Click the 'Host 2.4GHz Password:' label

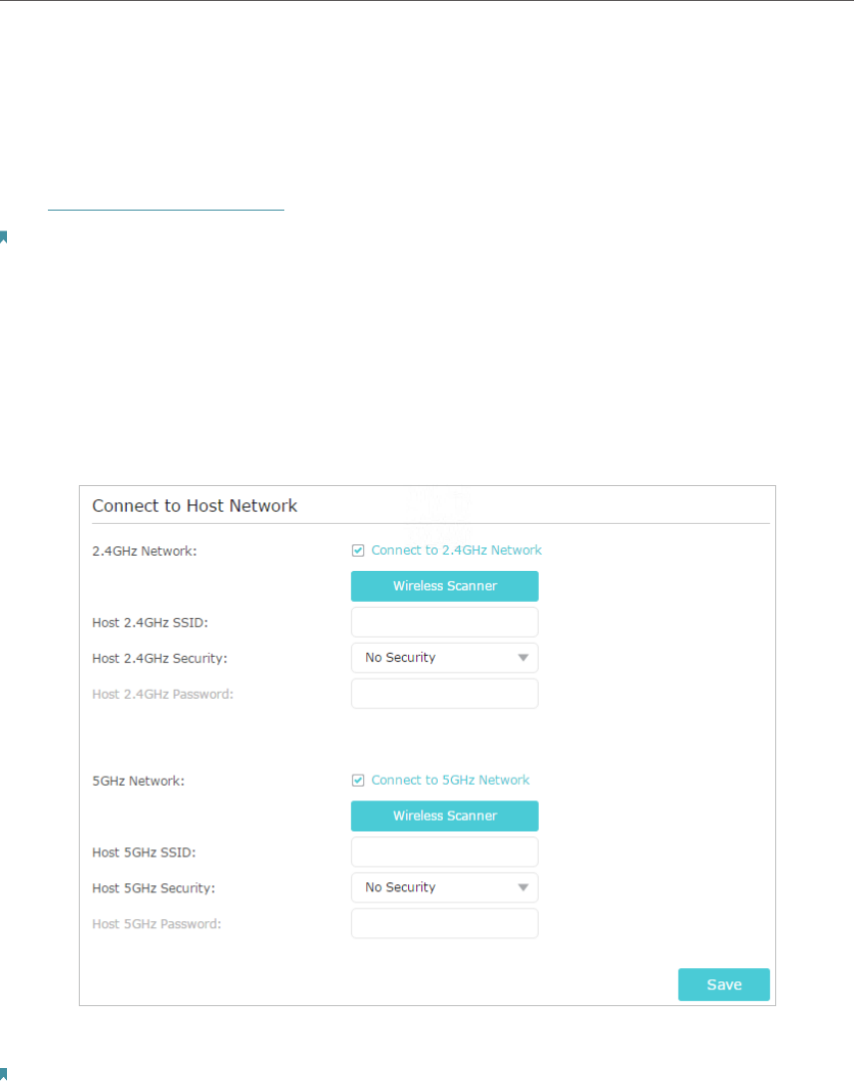point(163,695)
